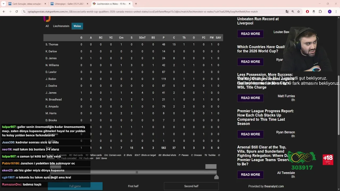
Task: Switch to the Lihtenştayn - Galler browser tab
Action: 69,4
